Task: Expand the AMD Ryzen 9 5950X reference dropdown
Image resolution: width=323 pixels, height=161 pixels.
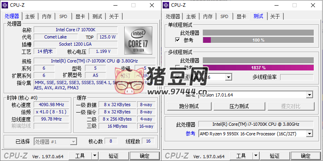Action: tap(309, 134)
